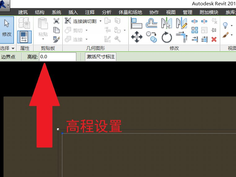Select Mirror Pick Axis tool
The width and height of the screenshot is (236, 177).
167,23
